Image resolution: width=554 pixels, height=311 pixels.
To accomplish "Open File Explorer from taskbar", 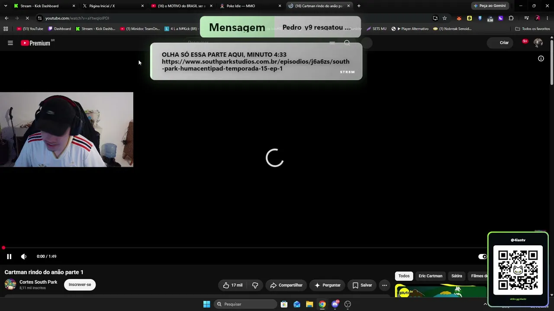I will (309, 304).
